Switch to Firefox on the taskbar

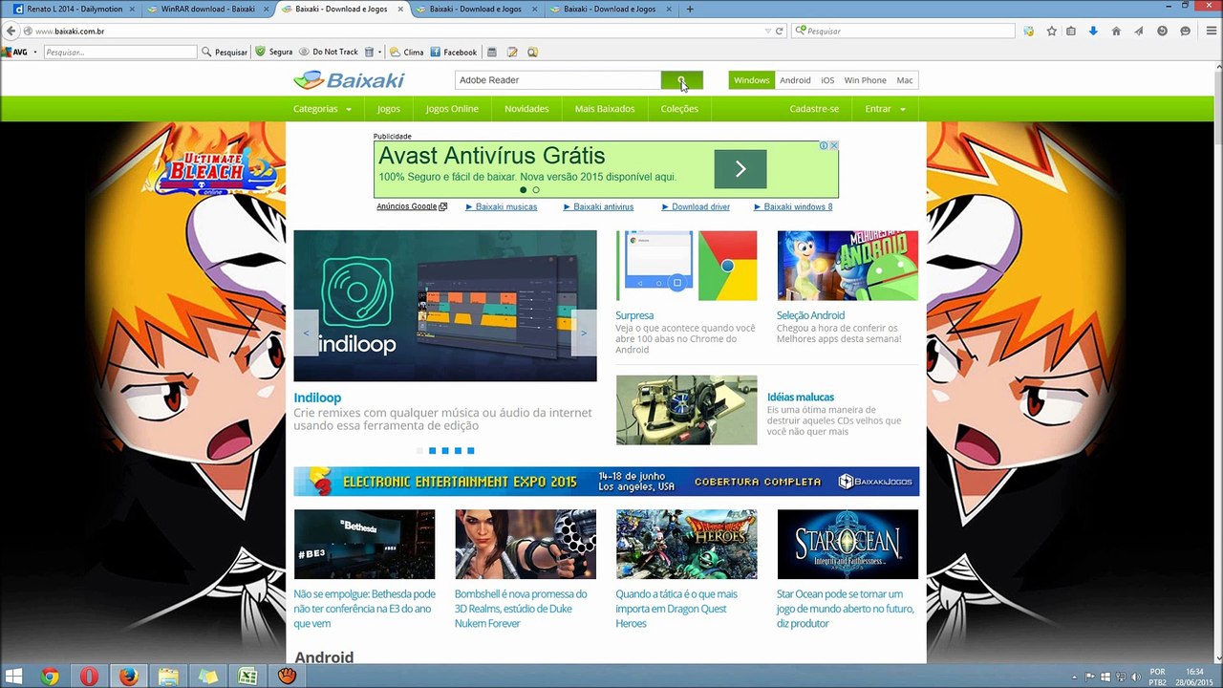(x=128, y=677)
